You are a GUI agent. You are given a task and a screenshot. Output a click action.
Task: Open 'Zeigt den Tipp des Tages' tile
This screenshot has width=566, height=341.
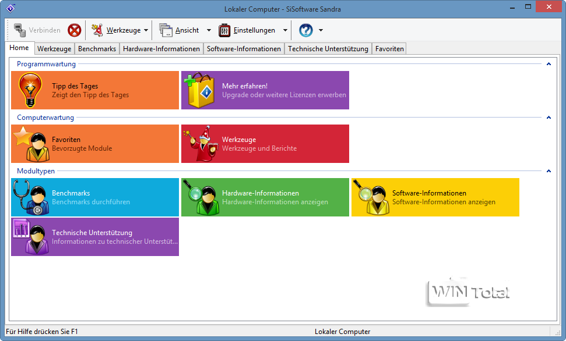tap(95, 90)
